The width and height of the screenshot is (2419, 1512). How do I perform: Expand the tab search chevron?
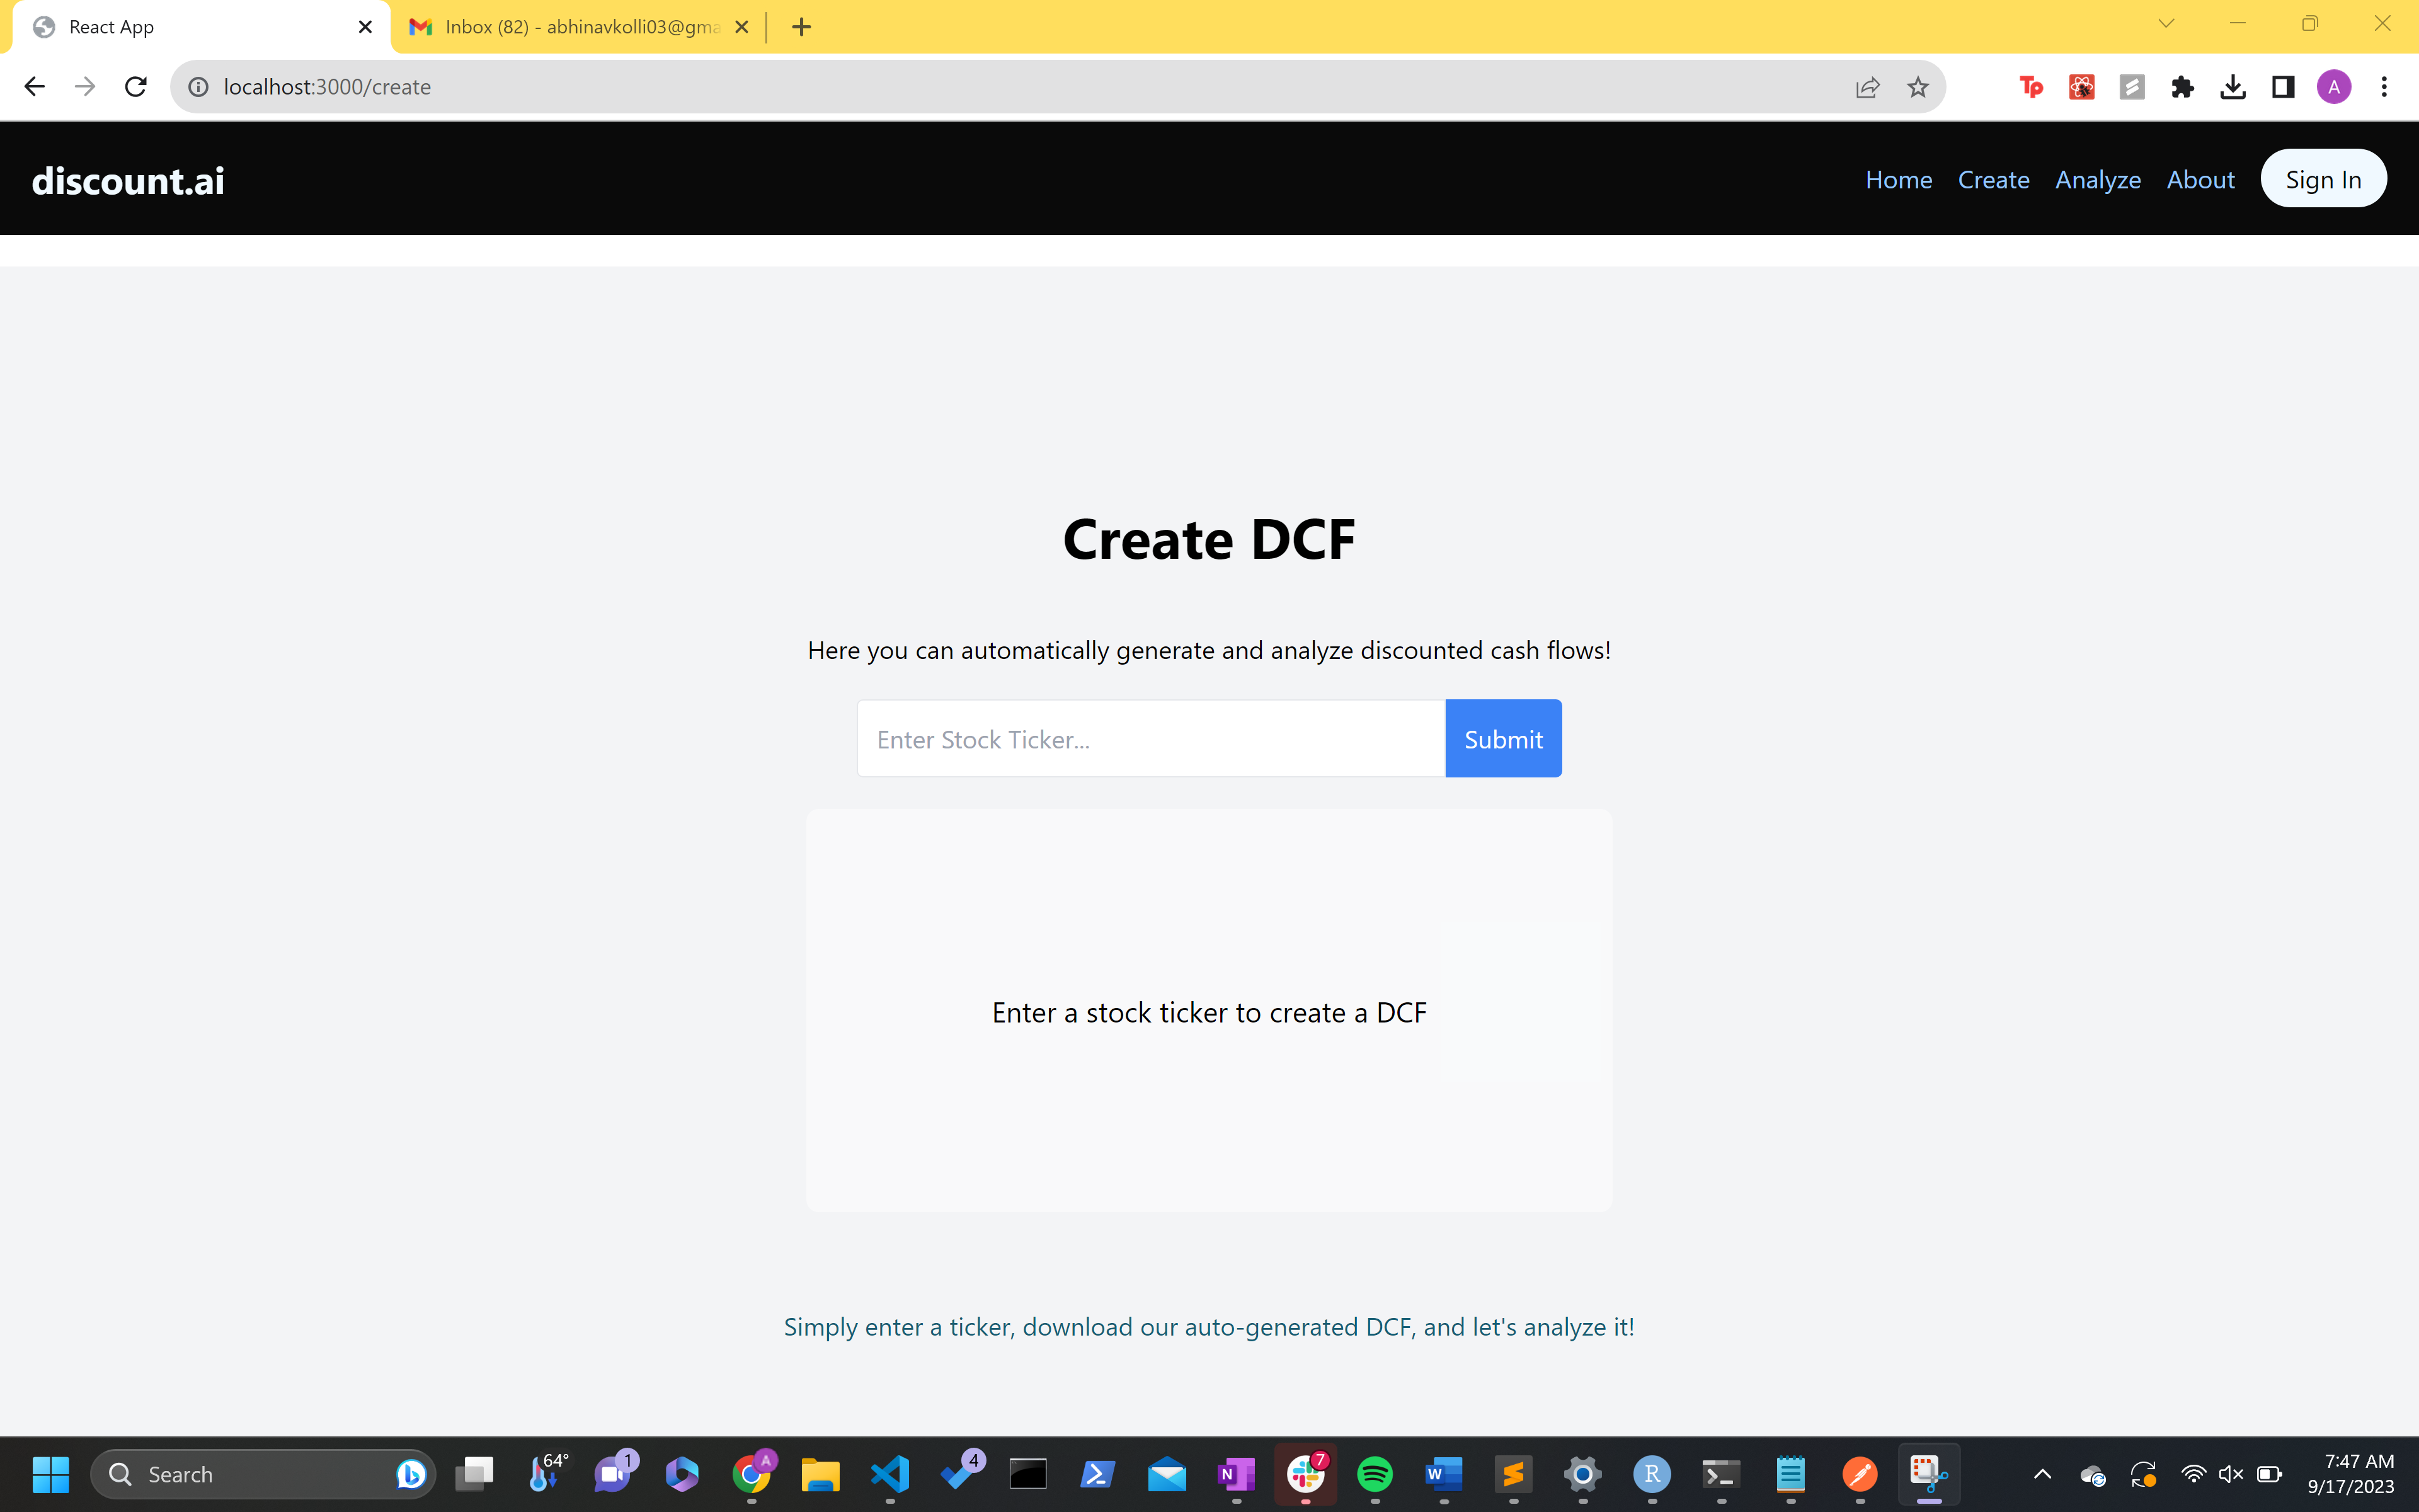tap(2166, 24)
